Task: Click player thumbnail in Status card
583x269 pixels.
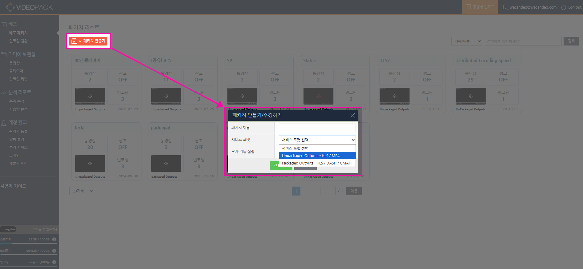Action: coord(318,96)
